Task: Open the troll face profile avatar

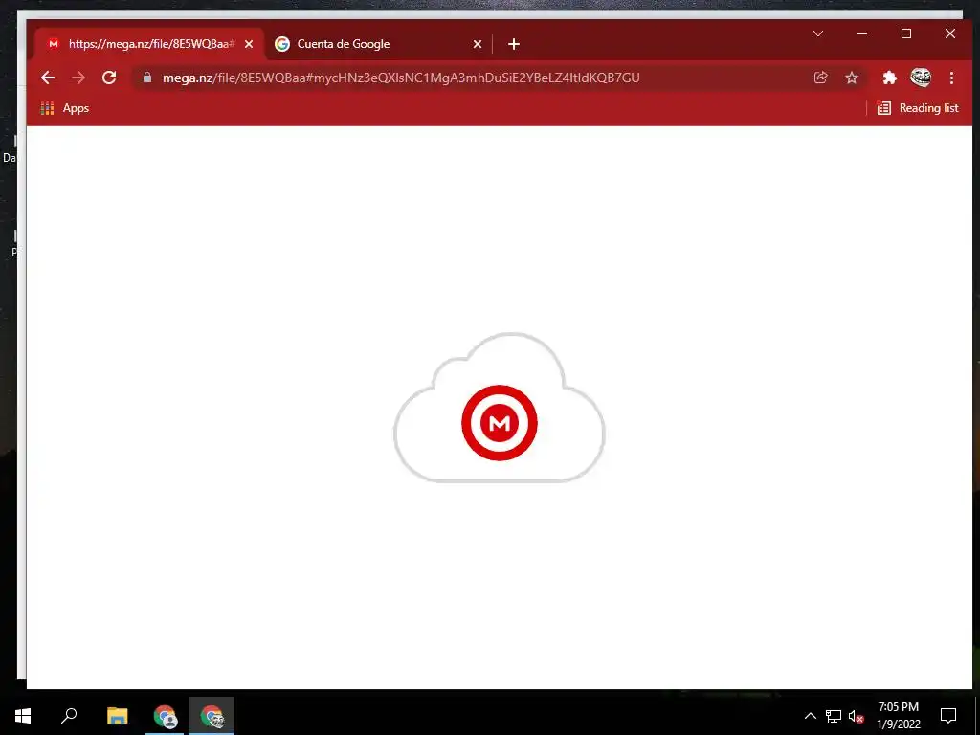Action: [x=921, y=78]
